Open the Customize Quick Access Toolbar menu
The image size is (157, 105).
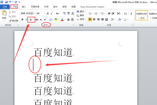point(20,2)
